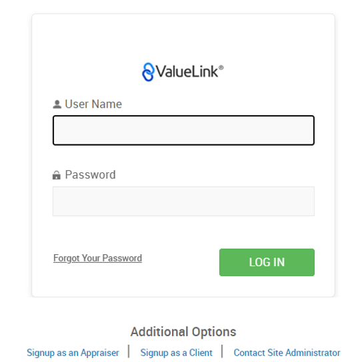Click the User Name label text

coord(93,104)
